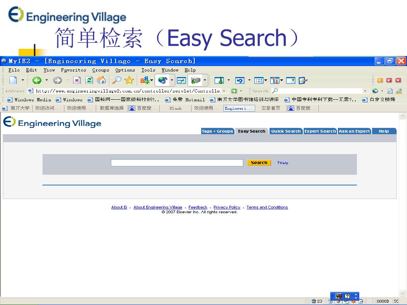Open the About Ei link
This screenshot has height=305, width=407.
(x=119, y=207)
